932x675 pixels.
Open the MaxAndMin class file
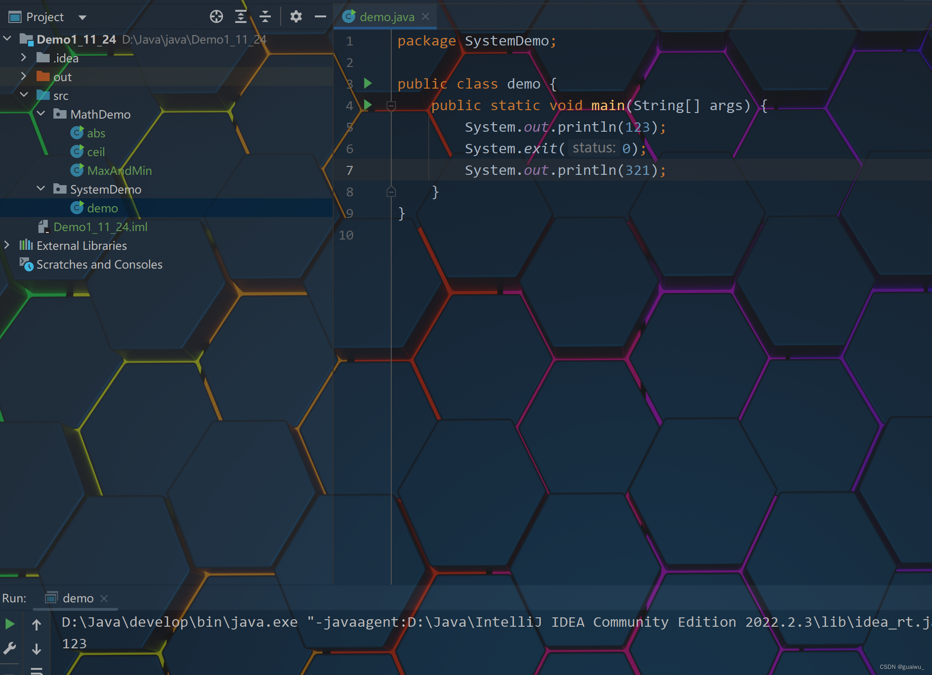click(119, 171)
